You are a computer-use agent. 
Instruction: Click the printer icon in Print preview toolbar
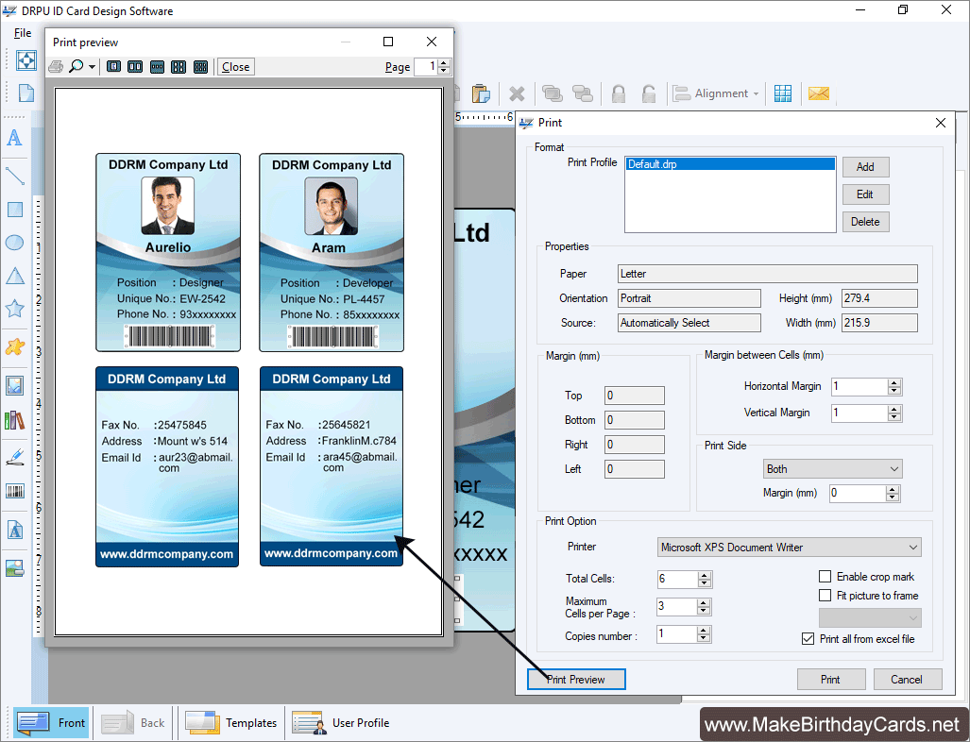tap(57, 66)
